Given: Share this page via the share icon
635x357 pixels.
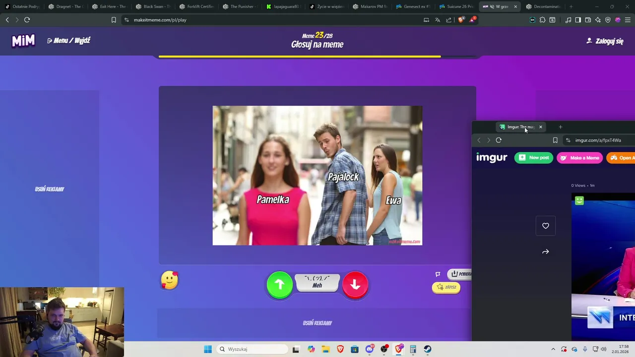Looking at the screenshot, I should click(449, 20).
